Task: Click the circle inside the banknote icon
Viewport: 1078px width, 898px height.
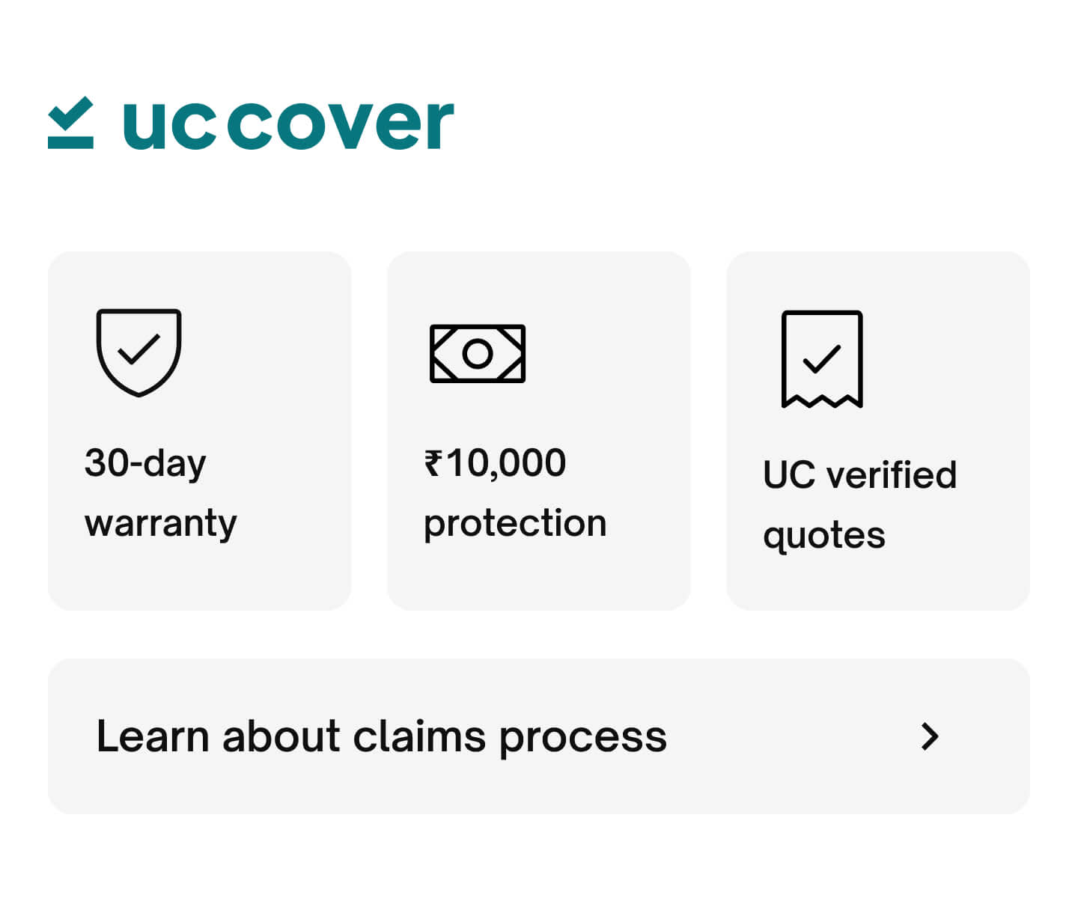Action: tap(478, 353)
